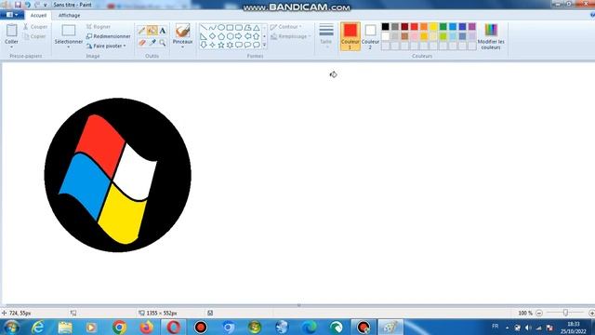Screen dimensions: 595x335
Task: Open the Quick Access Toolbar customize arrow
Action: pyautogui.click(x=46, y=5)
